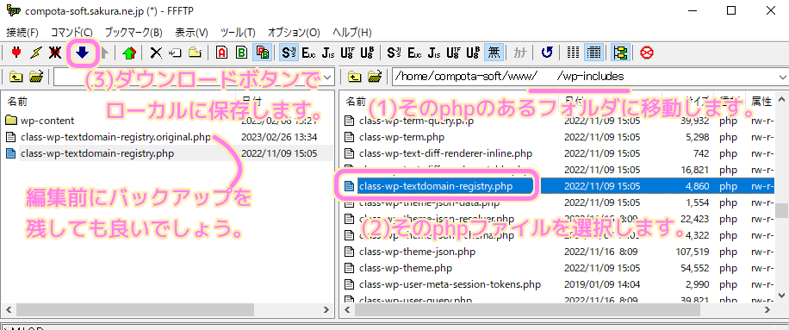Enable Binary transfer mode (B icon)
Image resolution: width=789 pixels, height=330 pixels.
(x=241, y=53)
